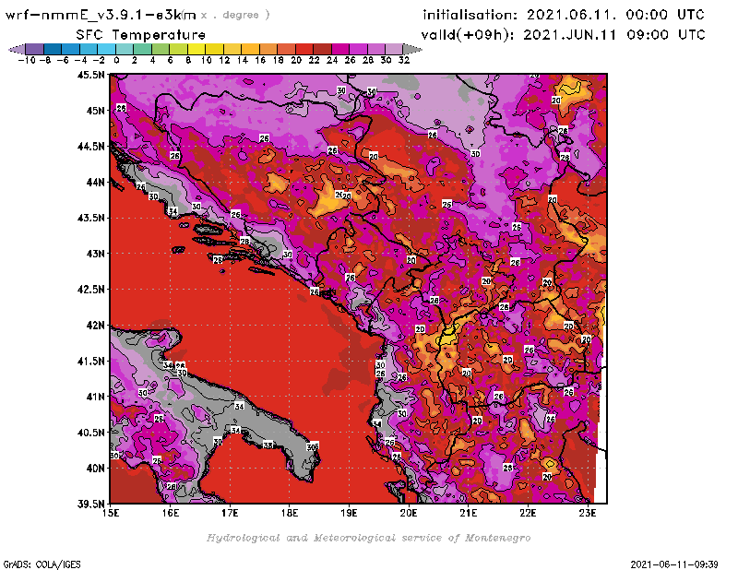This screenshot has width=738, height=570.
Task: Click the 16E longitude label
Action: [171, 513]
